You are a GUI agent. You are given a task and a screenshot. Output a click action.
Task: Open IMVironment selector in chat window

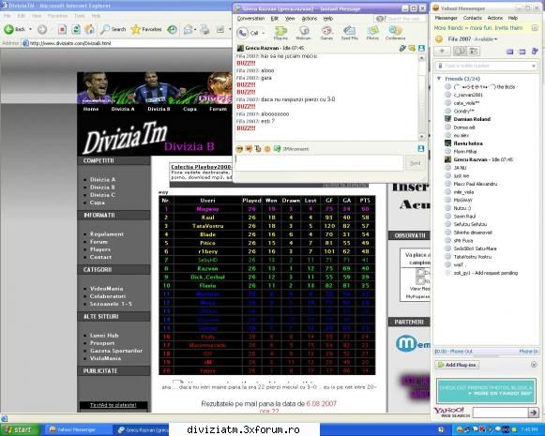(292, 149)
